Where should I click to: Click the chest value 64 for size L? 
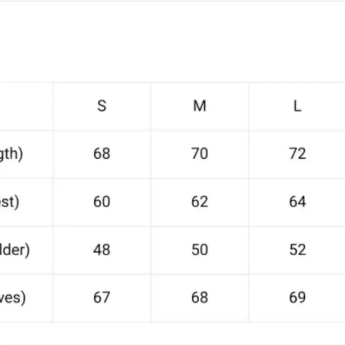click(x=297, y=202)
